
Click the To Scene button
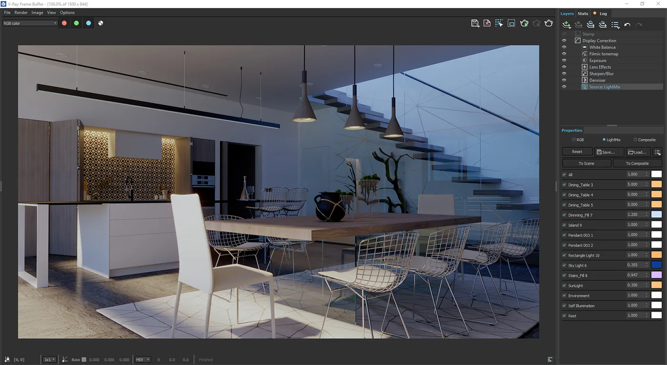point(586,163)
